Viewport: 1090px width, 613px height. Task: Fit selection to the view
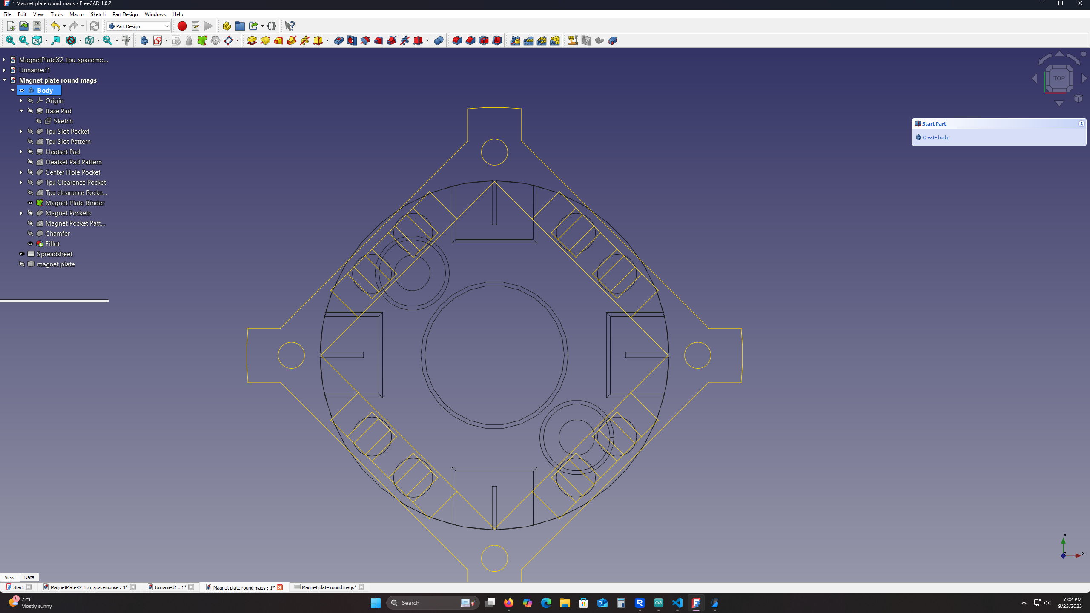23,40
